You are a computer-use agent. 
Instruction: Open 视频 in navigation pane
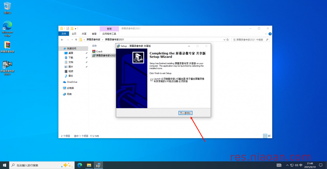[71, 71]
